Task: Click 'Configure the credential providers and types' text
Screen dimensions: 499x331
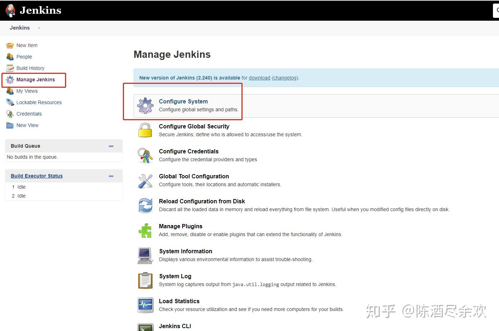Action: click(x=208, y=159)
